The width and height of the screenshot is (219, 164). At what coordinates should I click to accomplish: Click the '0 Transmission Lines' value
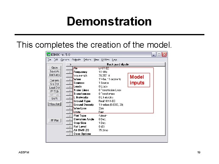pos(110,90)
